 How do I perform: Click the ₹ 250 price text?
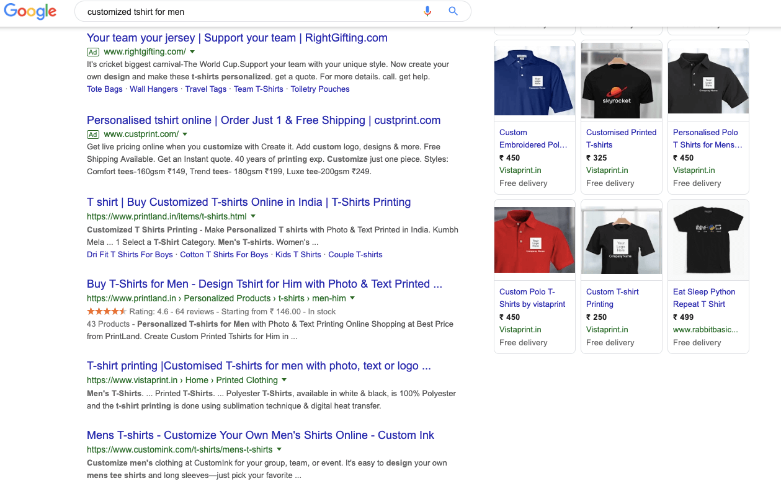tap(597, 317)
